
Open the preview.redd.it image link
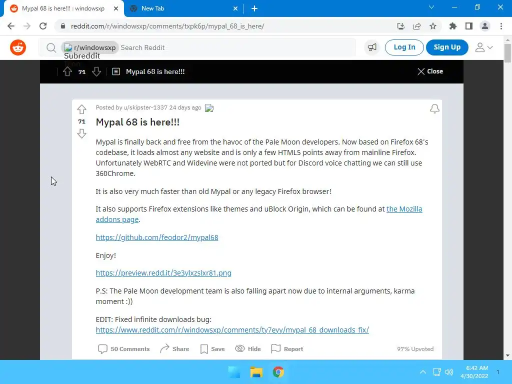163,273
